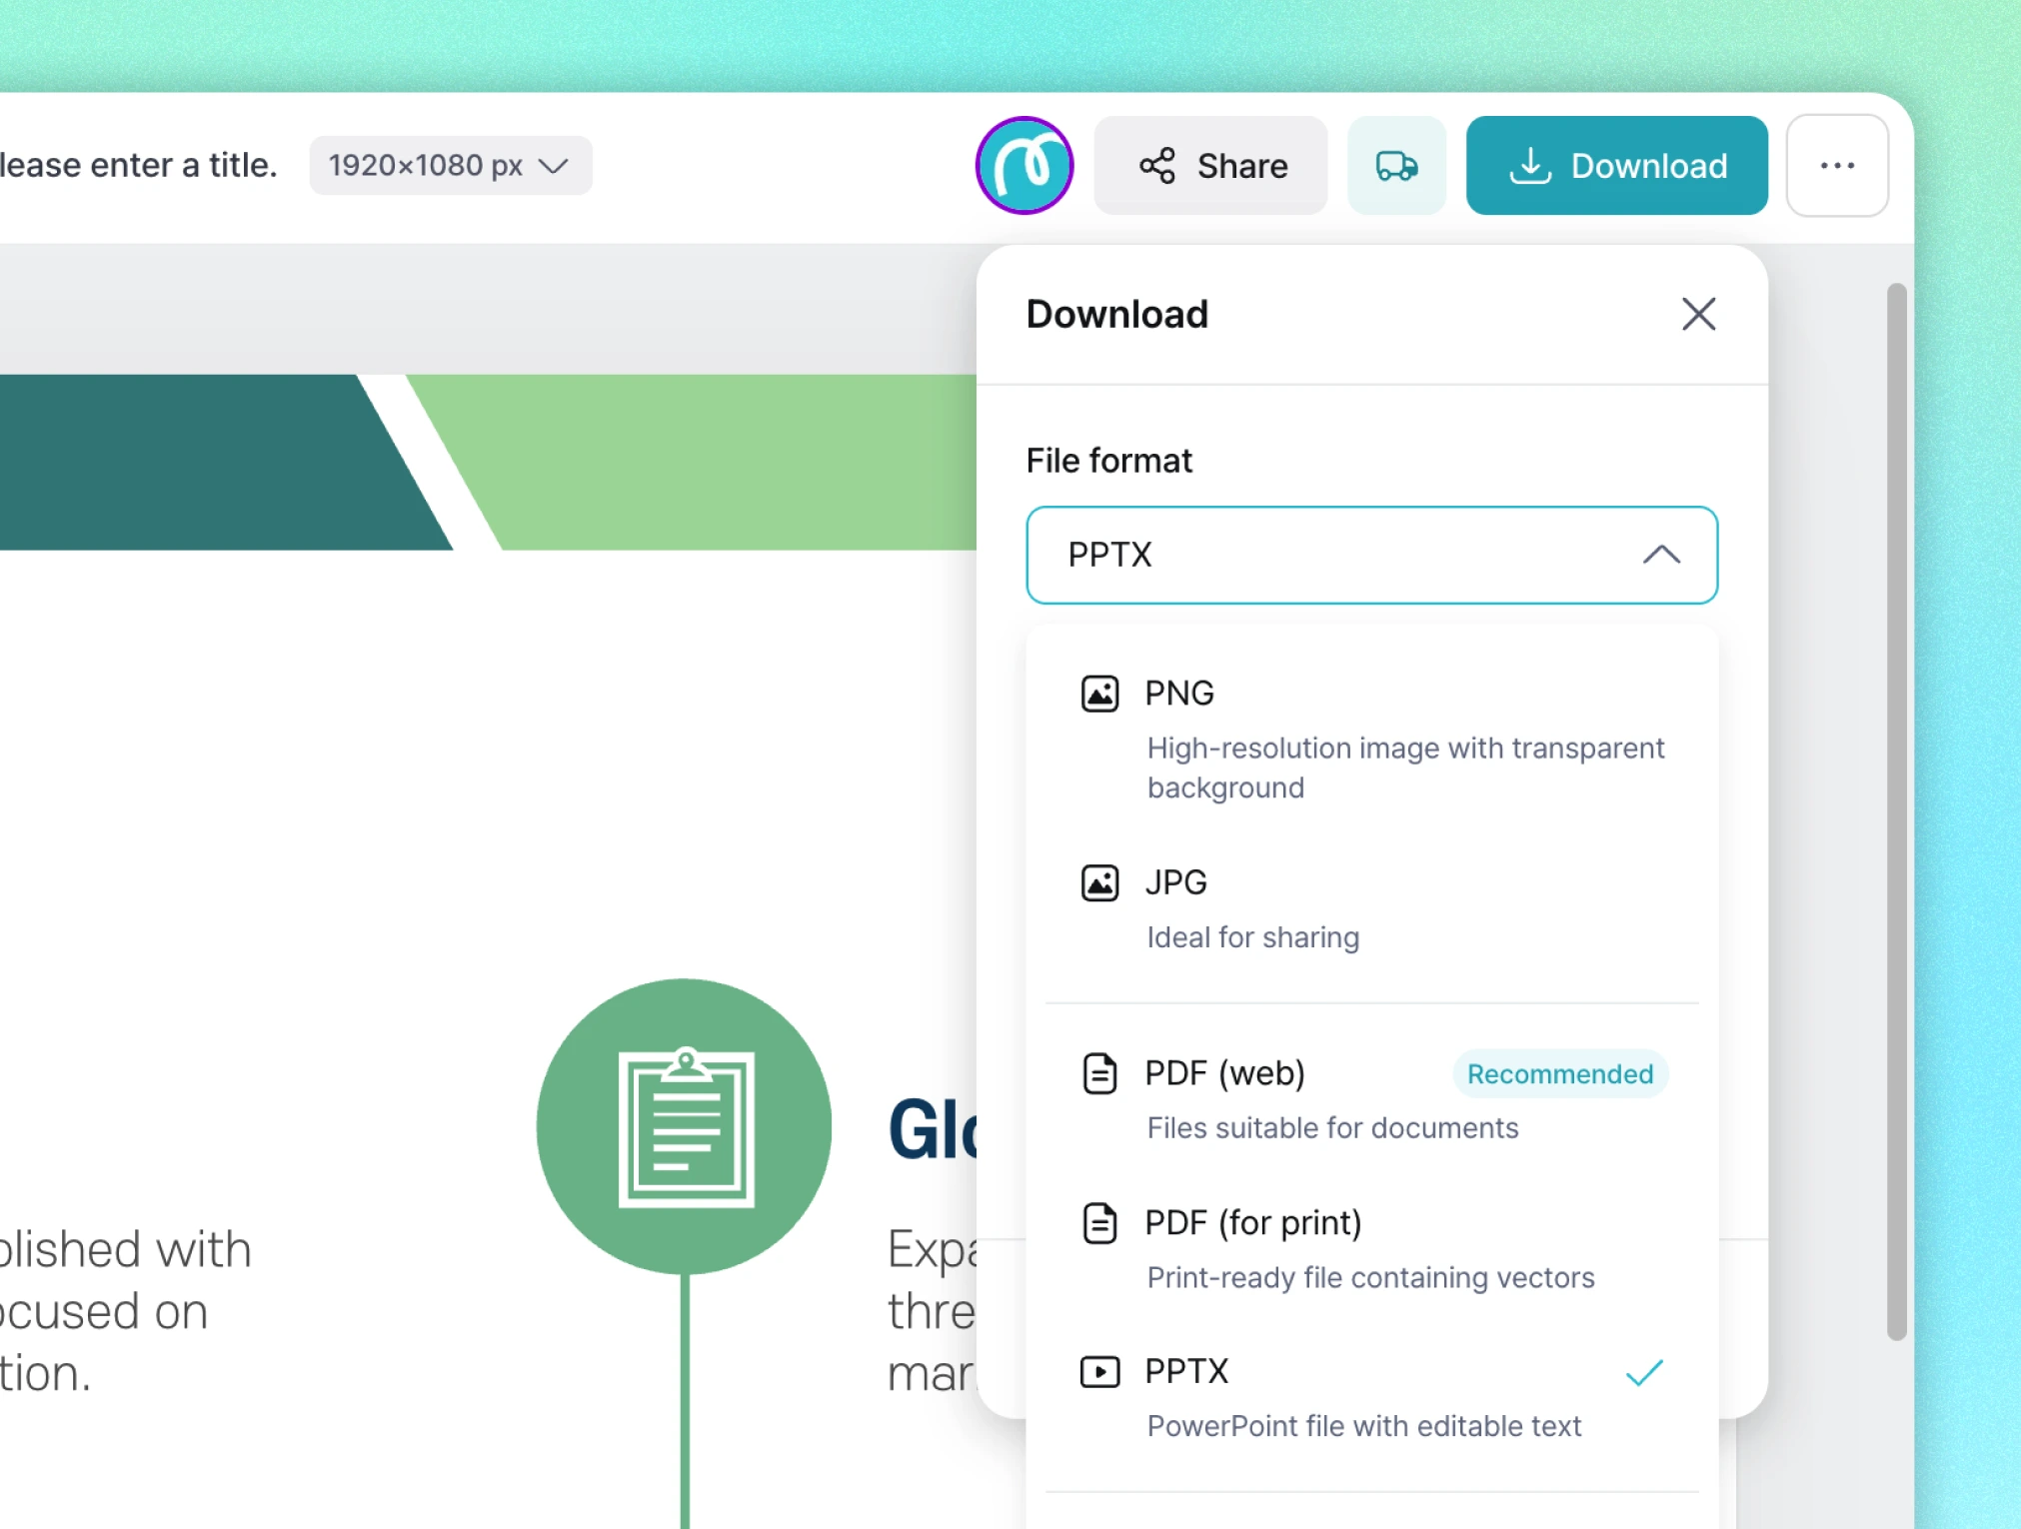Click the PDF (for print) document icon

[1099, 1222]
